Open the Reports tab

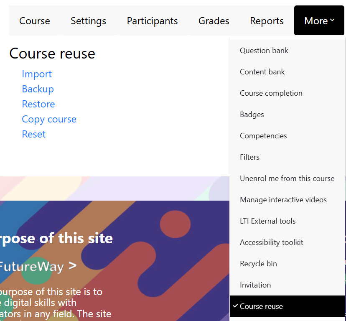pyautogui.click(x=267, y=21)
